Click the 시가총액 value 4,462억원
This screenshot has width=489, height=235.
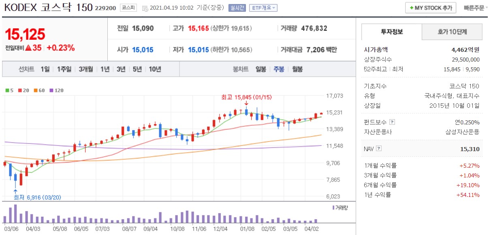[465, 50]
